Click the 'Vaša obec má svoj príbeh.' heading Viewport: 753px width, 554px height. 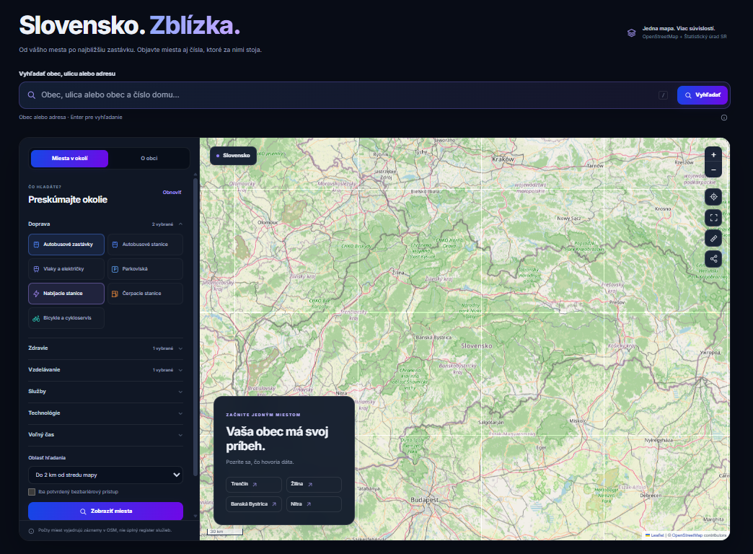277,439
